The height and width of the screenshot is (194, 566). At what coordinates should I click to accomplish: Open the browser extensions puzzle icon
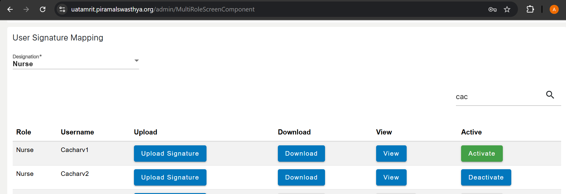tap(530, 9)
